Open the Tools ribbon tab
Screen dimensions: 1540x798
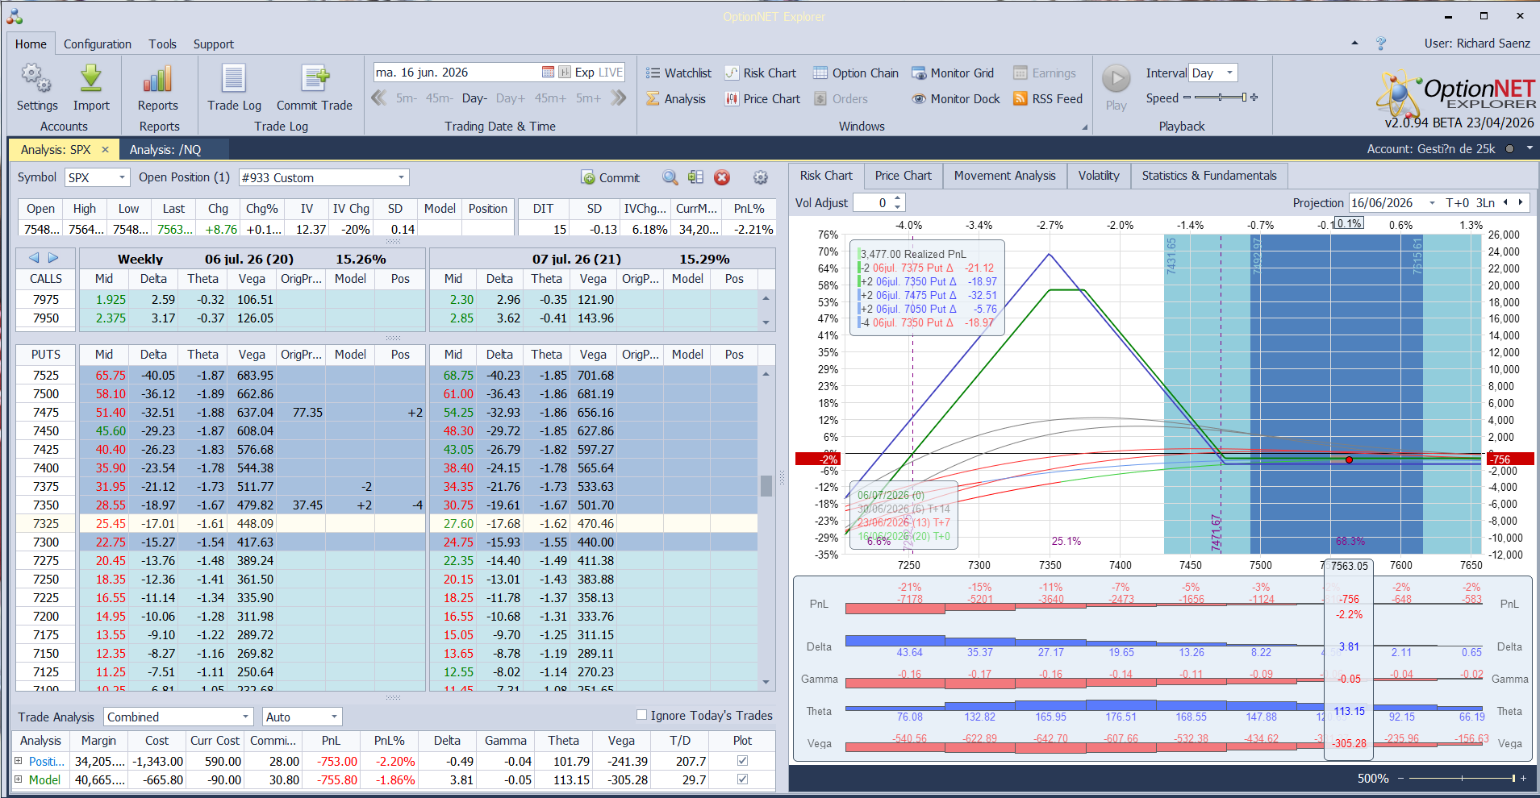pyautogui.click(x=162, y=44)
